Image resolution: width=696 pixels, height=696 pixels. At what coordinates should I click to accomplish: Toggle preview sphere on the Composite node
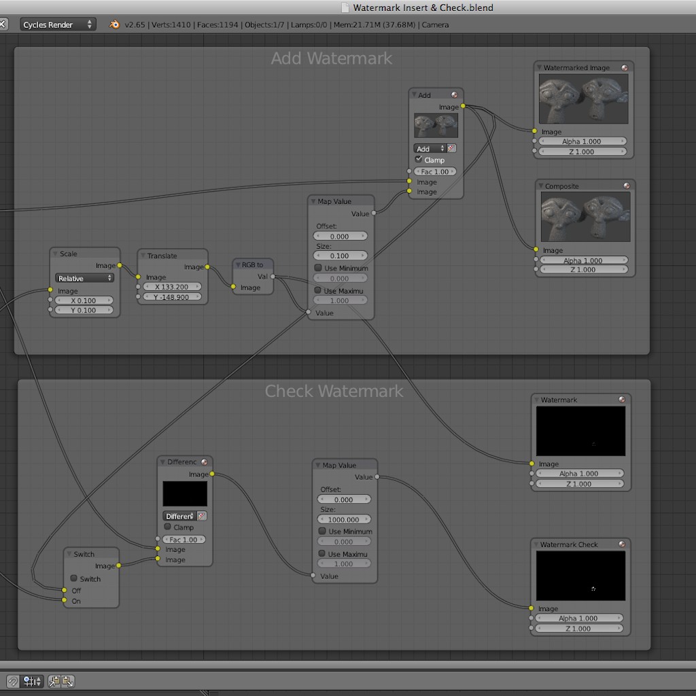click(x=626, y=186)
